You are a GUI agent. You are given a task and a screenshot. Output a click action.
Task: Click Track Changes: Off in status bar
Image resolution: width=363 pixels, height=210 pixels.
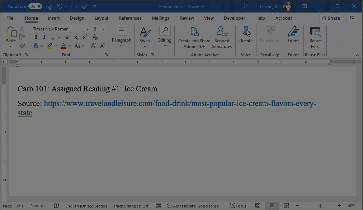pos(131,206)
